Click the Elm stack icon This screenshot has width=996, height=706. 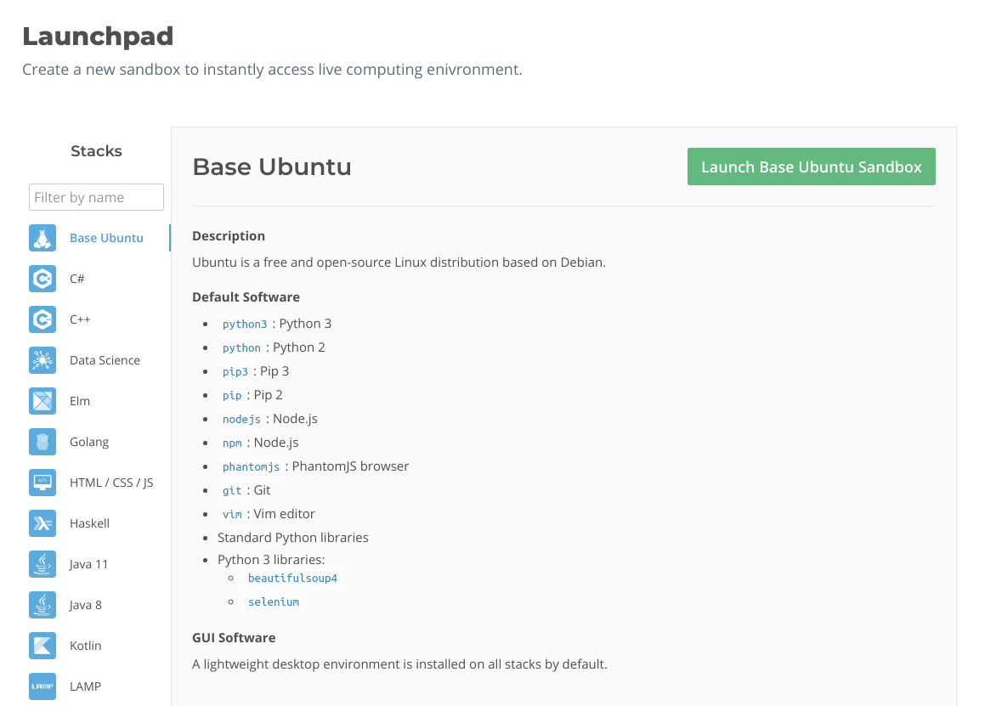click(42, 401)
